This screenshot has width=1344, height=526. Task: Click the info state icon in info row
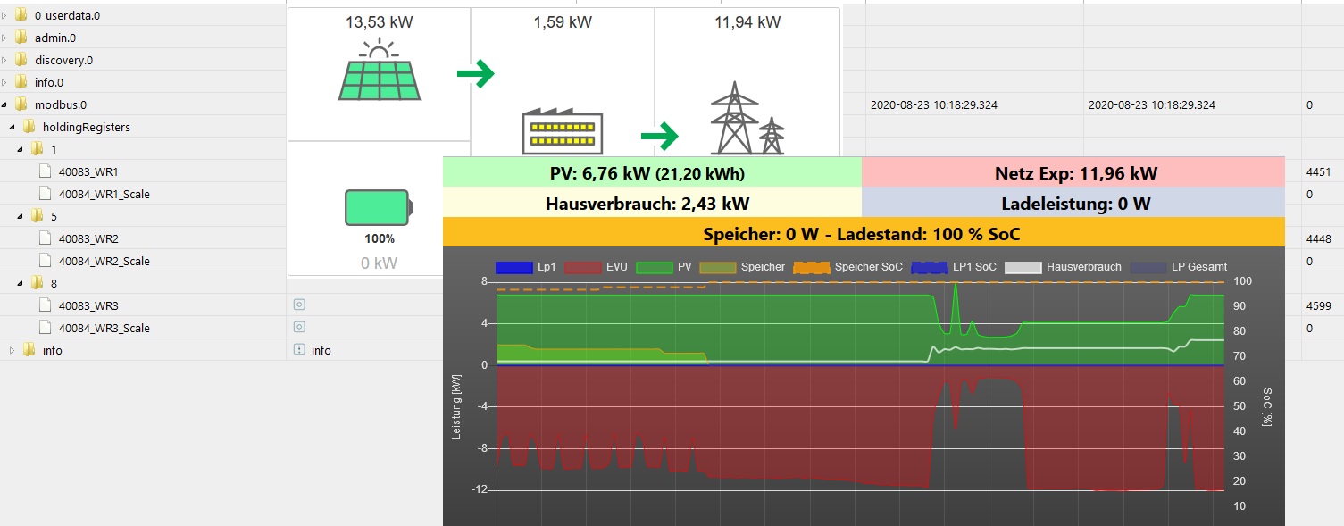[x=299, y=350]
